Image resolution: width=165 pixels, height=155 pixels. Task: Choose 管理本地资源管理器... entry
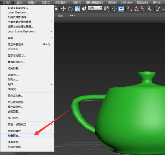pos(27,27)
